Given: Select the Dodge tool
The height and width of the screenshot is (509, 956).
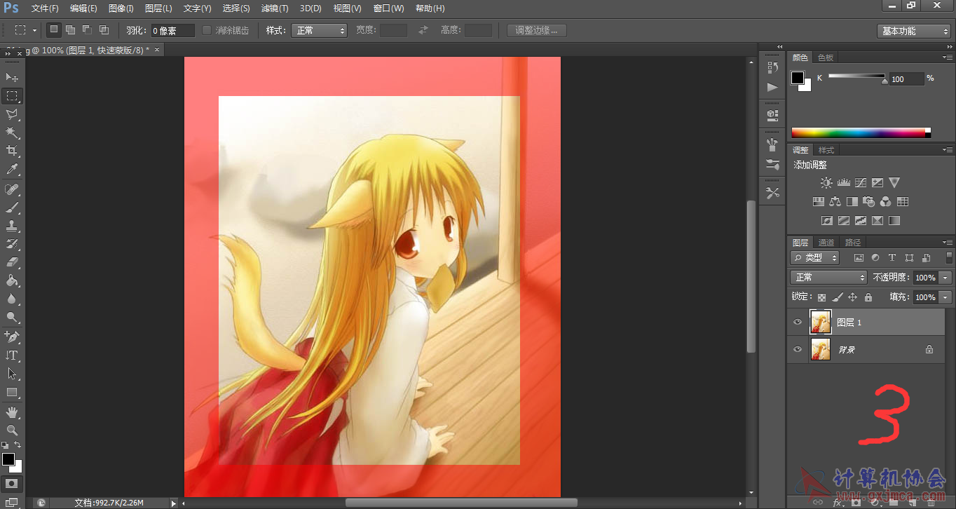Looking at the screenshot, I should [x=12, y=317].
